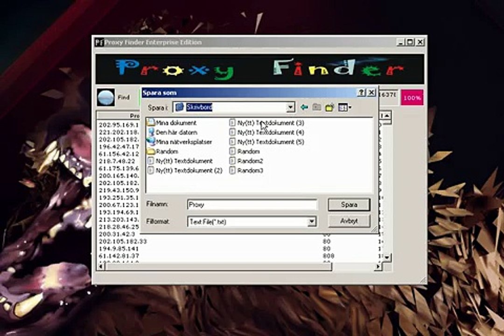Image resolution: width=504 pixels, height=336 pixels.
Task: Select Den här datorn item
Action: click(x=172, y=132)
